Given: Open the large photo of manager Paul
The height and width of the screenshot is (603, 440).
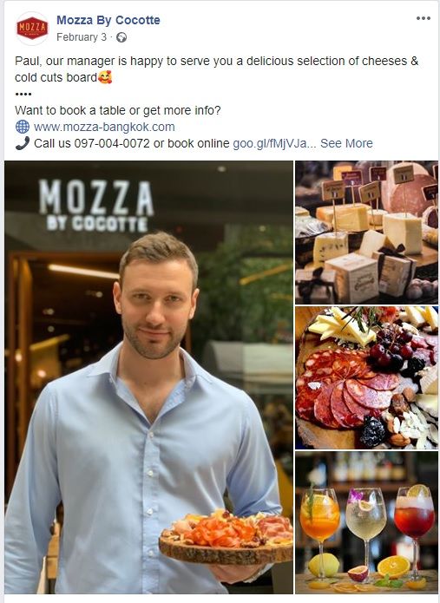Looking at the screenshot, I should 149,377.
